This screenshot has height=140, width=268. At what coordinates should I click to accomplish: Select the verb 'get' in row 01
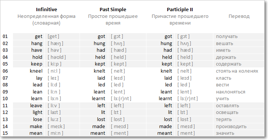coord(38,36)
